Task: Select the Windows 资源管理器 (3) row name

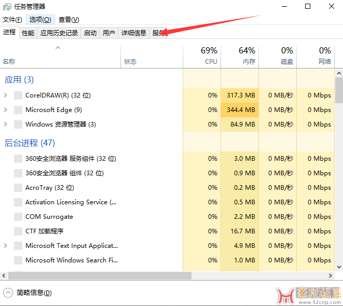Action: (x=61, y=124)
